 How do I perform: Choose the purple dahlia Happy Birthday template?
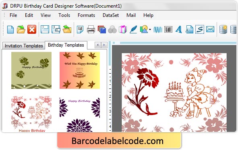(80, 114)
